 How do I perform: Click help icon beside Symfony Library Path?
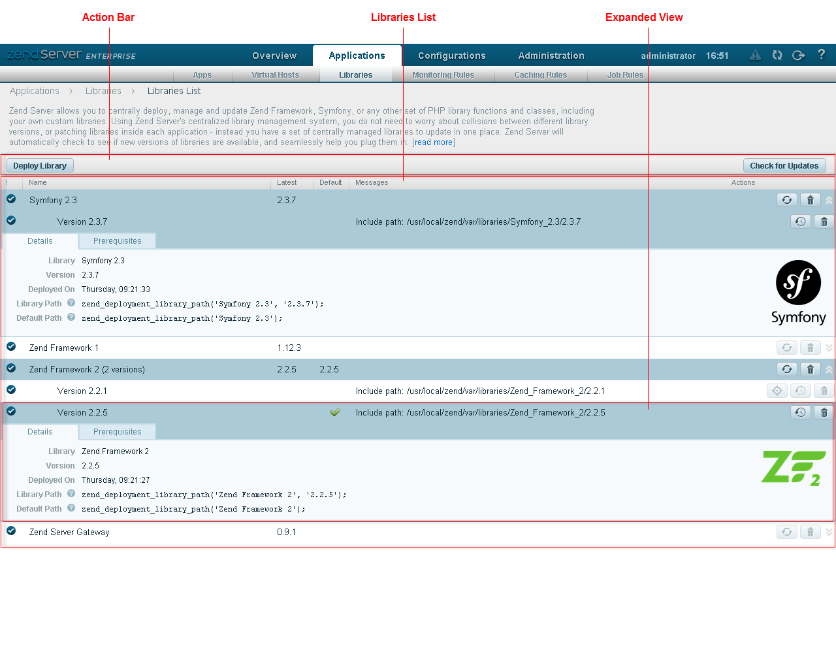click(71, 303)
